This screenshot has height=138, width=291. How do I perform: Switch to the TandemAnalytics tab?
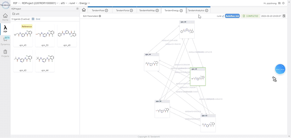point(198,10)
